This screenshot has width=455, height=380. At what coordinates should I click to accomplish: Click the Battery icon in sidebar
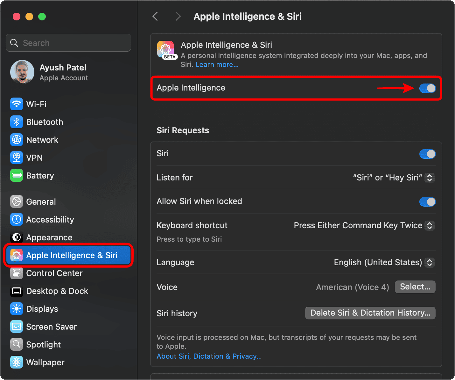click(17, 175)
